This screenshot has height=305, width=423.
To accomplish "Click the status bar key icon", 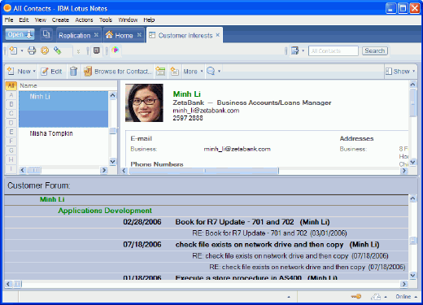I will (356, 296).
